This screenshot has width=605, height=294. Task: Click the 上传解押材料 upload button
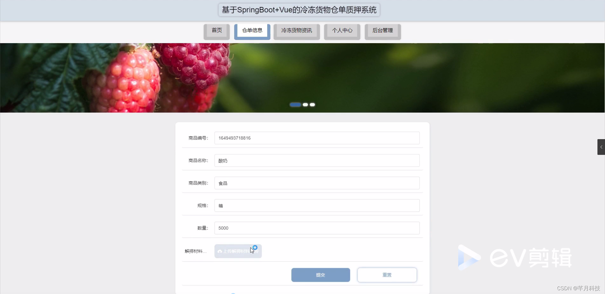click(x=238, y=251)
